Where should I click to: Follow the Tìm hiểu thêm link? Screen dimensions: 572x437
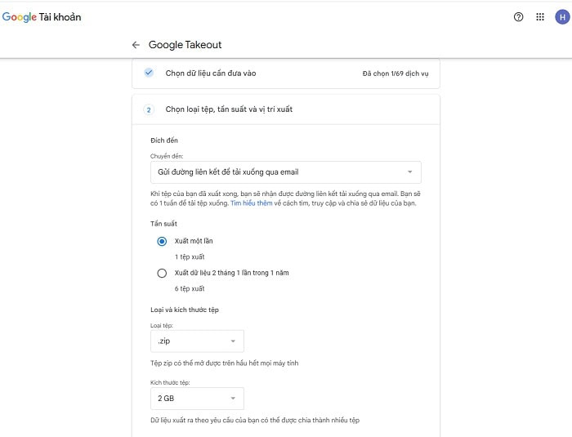pos(251,203)
